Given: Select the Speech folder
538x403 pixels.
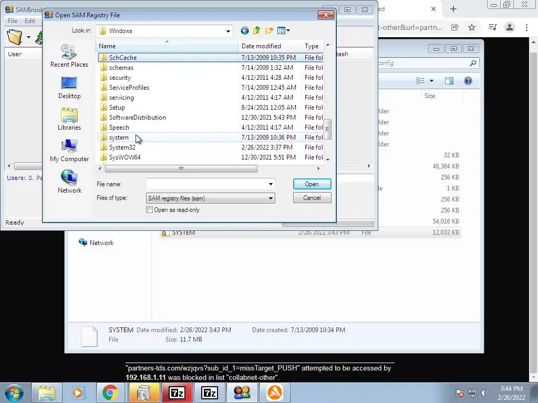Looking at the screenshot, I should point(210,128).
